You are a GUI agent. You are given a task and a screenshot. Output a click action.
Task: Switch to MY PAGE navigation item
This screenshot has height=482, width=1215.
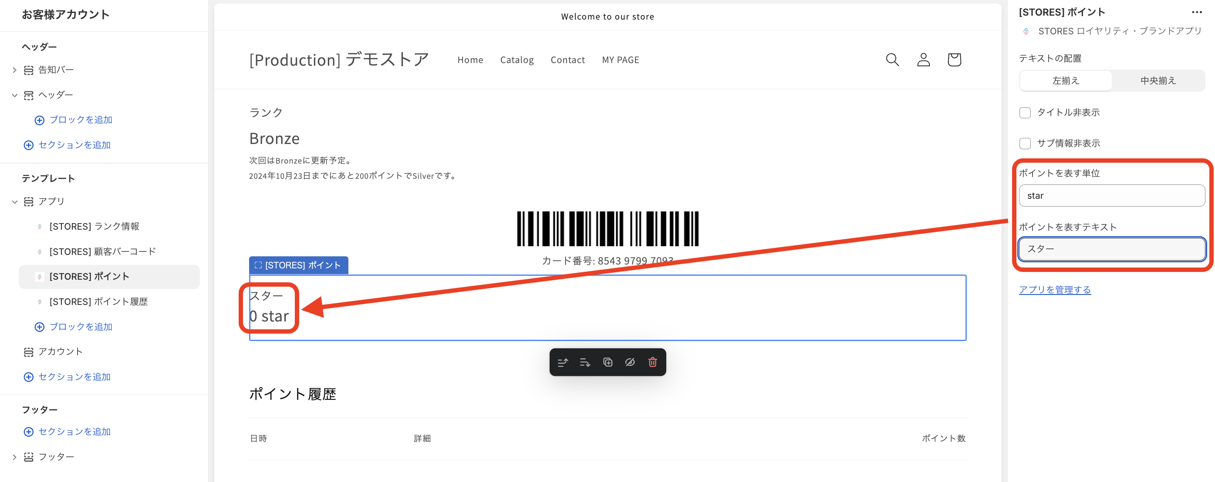pyautogui.click(x=621, y=60)
